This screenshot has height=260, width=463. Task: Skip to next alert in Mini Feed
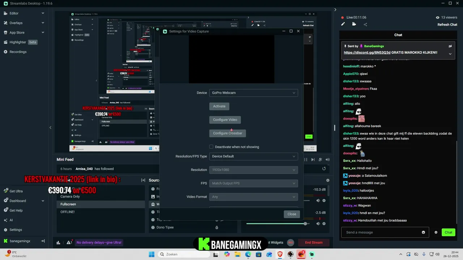coord(313,160)
